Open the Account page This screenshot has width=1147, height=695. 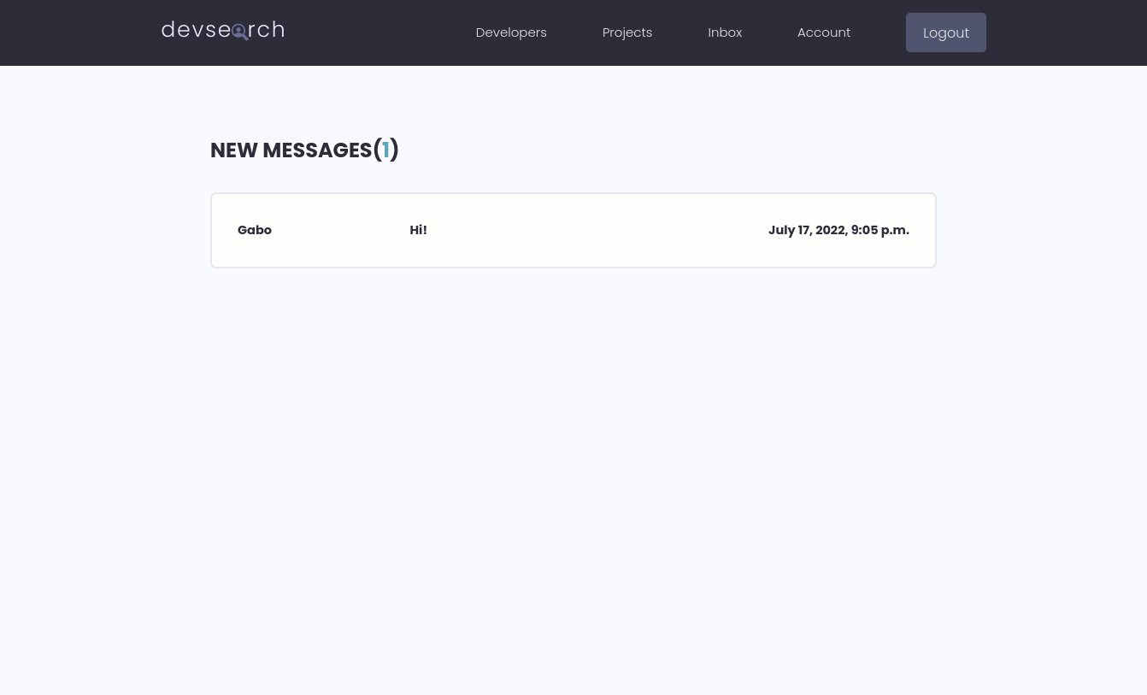click(823, 32)
